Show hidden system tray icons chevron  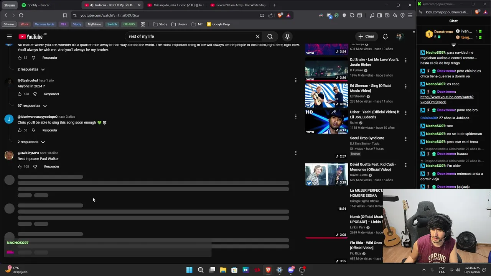pyautogui.click(x=424, y=270)
